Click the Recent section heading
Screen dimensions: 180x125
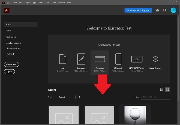52,90
